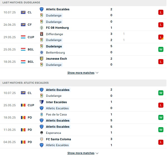This screenshot has width=167, height=157.
Task: Expand Show more matches under Dudelange
Action: tap(81, 73)
